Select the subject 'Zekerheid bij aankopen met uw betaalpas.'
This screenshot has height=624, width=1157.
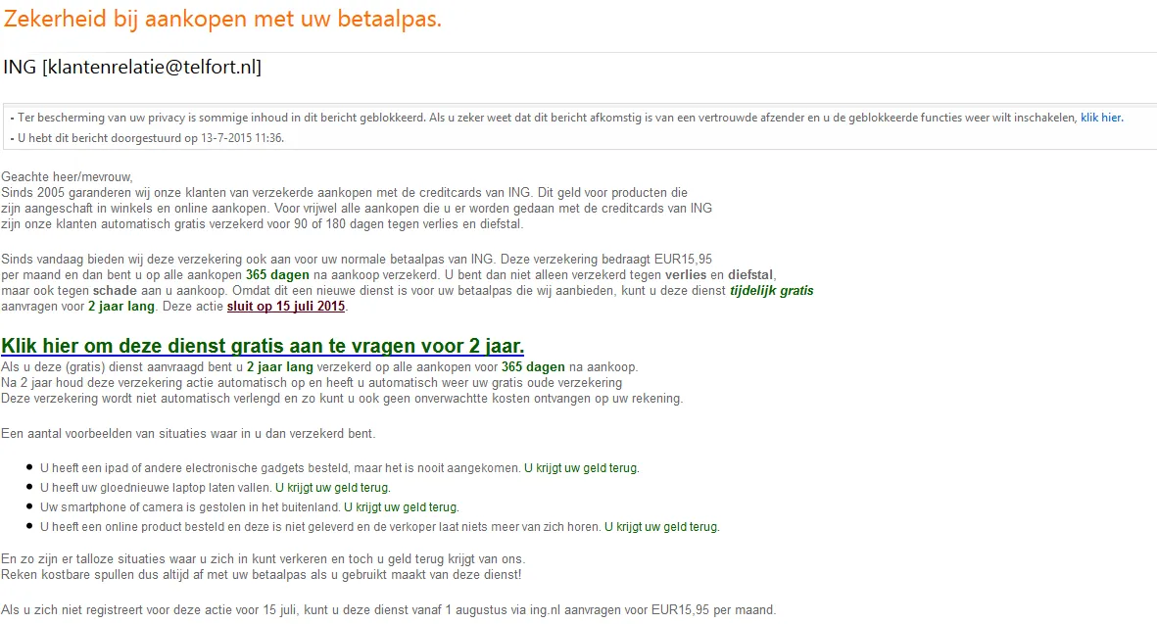tap(222, 19)
